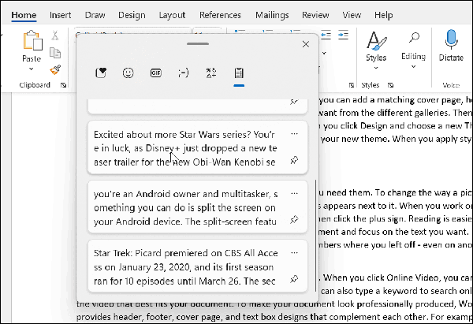Viewport: 473px width, 324px height.
Task: Click the Cut scissors icon
Action: [55, 35]
